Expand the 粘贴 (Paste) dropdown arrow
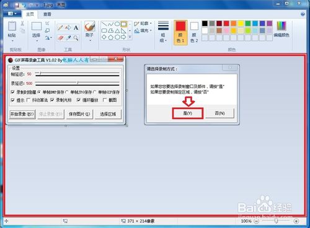310x228 pixels. 12,41
